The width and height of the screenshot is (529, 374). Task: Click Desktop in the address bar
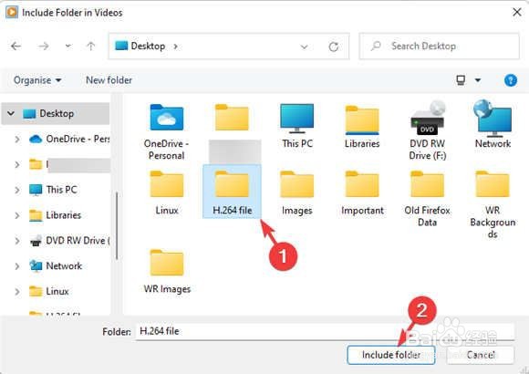coord(148,46)
